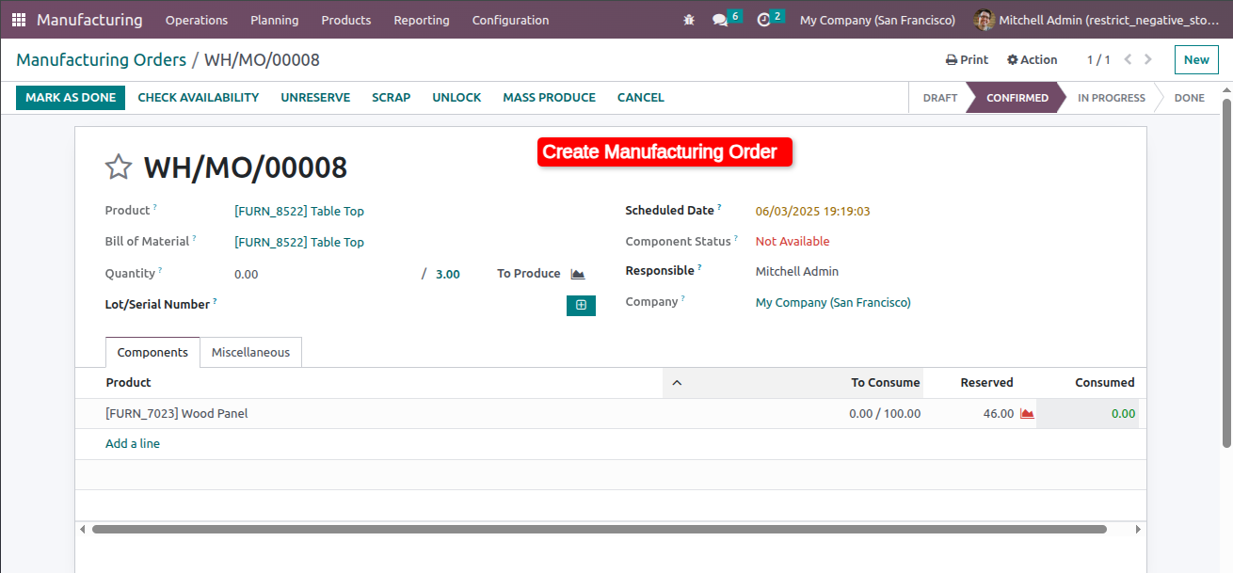Click the Consumed 0.00 cell

point(1087,413)
